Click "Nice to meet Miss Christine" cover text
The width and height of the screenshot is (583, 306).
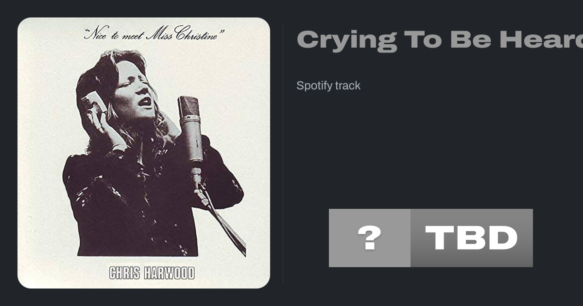(154, 34)
